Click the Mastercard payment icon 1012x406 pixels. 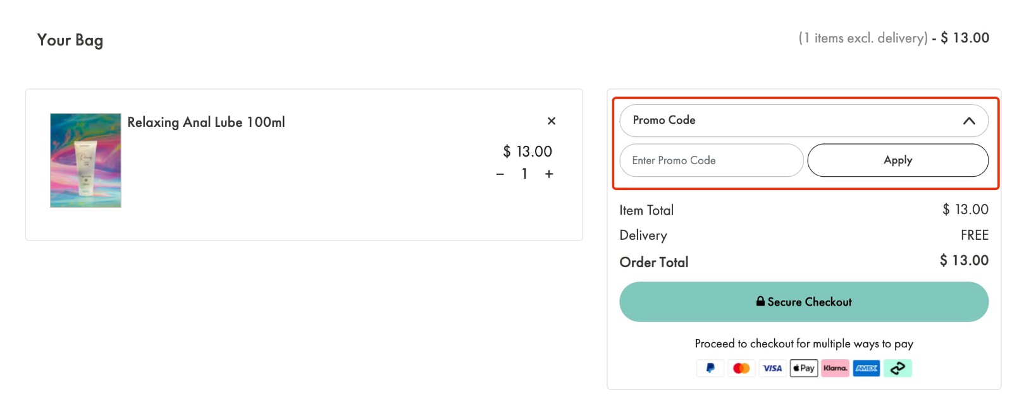pos(741,367)
